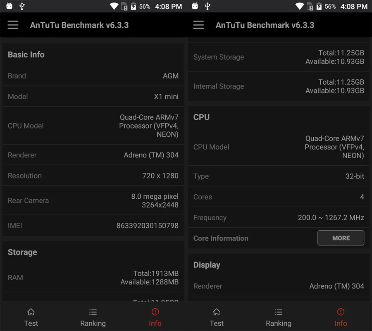Click MORE button for Core Information
The height and width of the screenshot is (331, 372).
tap(341, 238)
